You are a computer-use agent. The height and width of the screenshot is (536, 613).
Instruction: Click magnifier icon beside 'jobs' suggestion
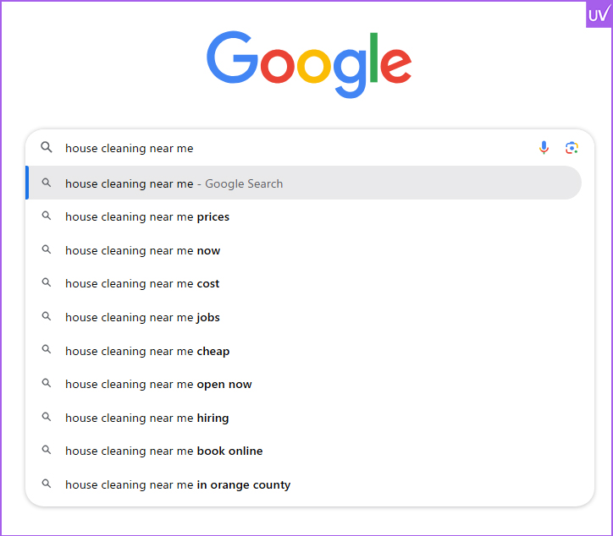[x=47, y=318]
